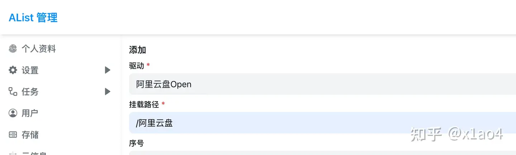Click the fingerprint icon beside 个人资料
Viewport: 516px width, 155px height.
[x=13, y=49]
